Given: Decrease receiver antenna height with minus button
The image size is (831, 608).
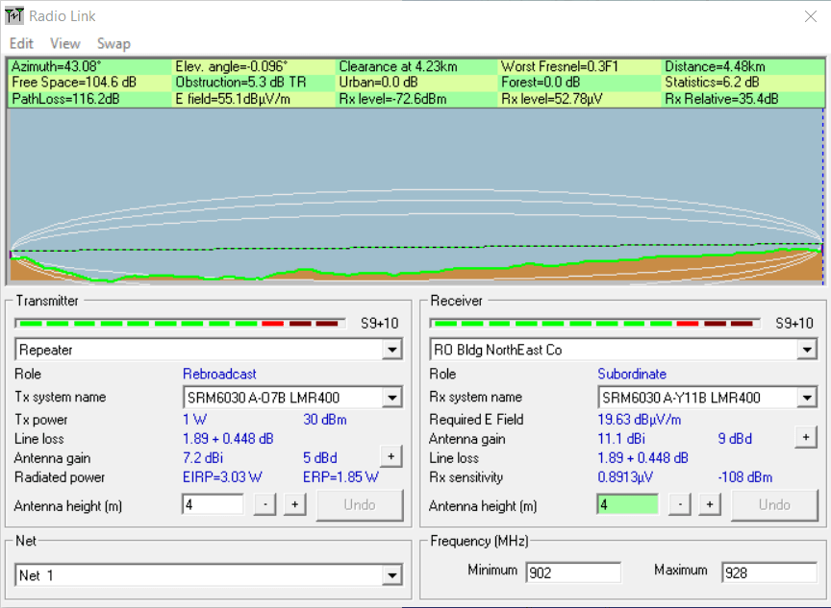Looking at the screenshot, I should click(x=680, y=503).
